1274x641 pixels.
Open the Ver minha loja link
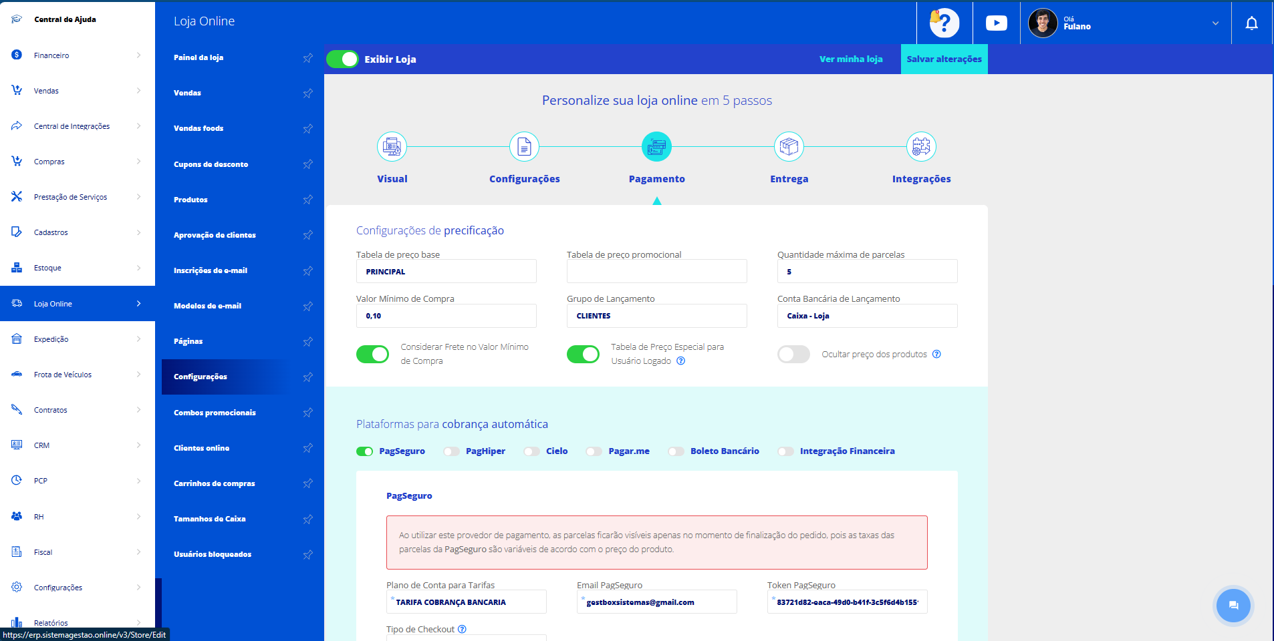pos(851,59)
